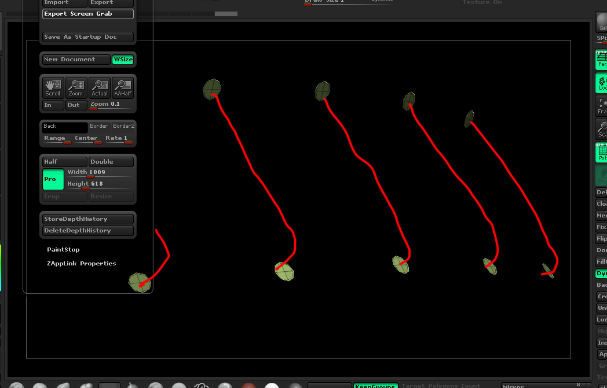Click the Texture On label at top
Viewport: 607px width, 388px height.
[482, 2]
